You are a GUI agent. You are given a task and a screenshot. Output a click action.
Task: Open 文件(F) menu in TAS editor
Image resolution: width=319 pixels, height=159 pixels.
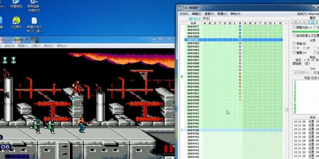tap(184, 14)
